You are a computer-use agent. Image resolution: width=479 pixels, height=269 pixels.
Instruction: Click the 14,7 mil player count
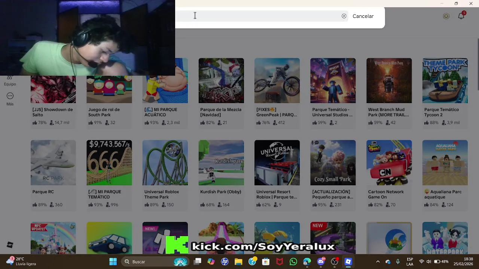tap(59, 123)
